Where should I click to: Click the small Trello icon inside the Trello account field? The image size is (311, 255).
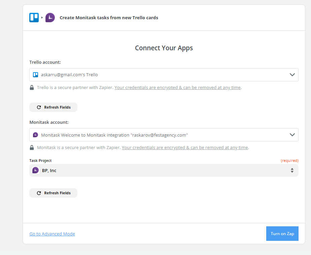[x=35, y=75]
